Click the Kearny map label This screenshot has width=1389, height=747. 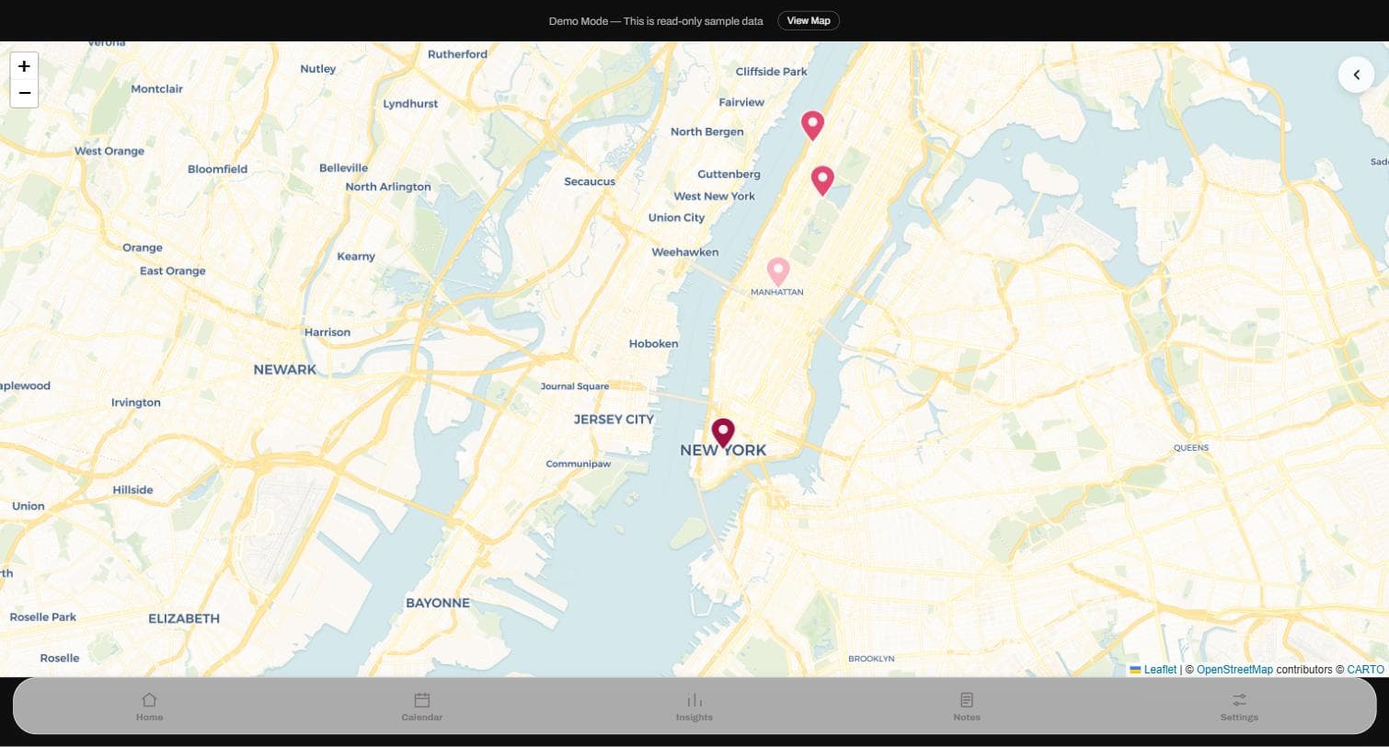pos(356,257)
